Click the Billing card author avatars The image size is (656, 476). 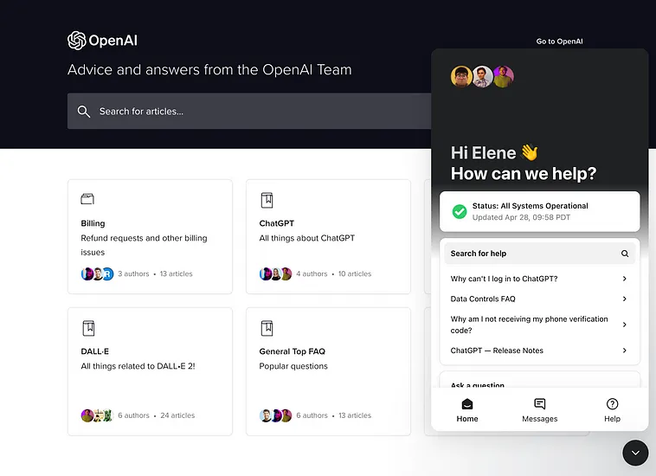97,273
